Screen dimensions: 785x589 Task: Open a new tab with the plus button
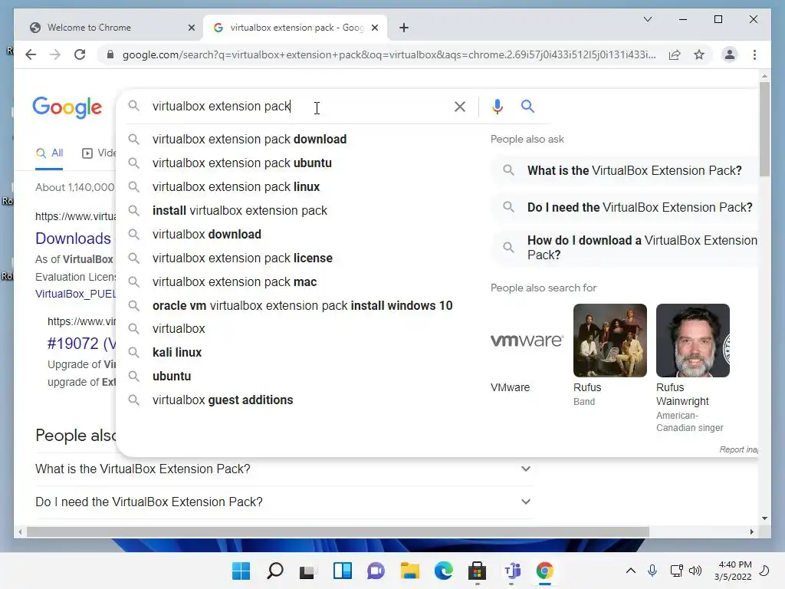coord(404,28)
